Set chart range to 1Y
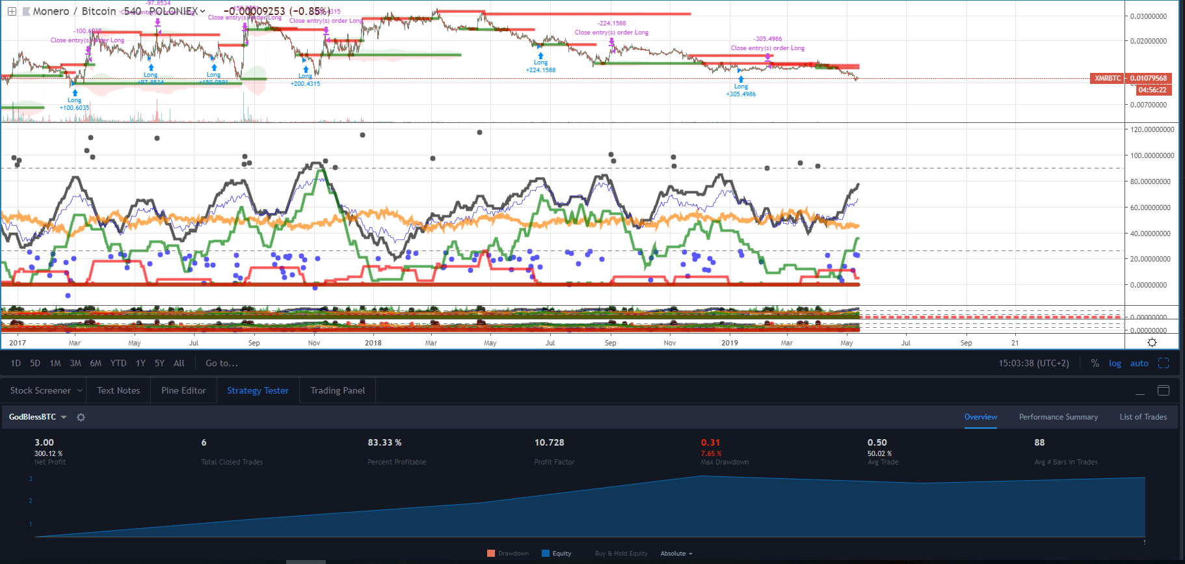 pyautogui.click(x=140, y=363)
